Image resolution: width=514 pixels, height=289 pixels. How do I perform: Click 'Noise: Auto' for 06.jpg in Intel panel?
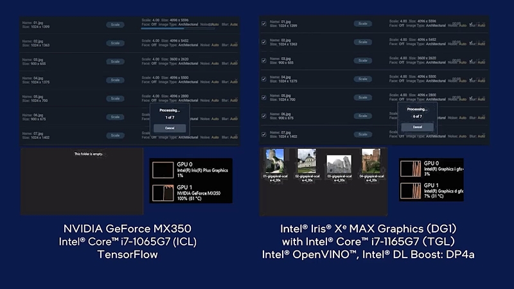457,118
